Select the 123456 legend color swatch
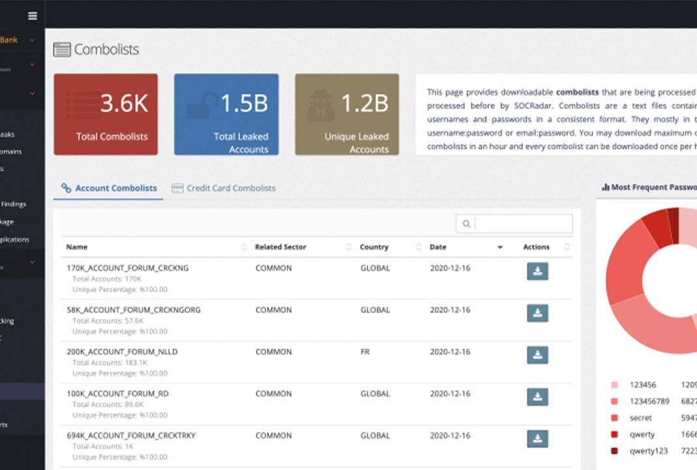The width and height of the screenshot is (697, 470). (x=614, y=384)
